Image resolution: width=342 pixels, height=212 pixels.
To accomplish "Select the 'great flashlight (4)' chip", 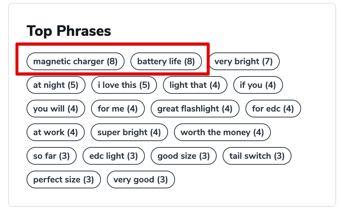I will click(195, 109).
